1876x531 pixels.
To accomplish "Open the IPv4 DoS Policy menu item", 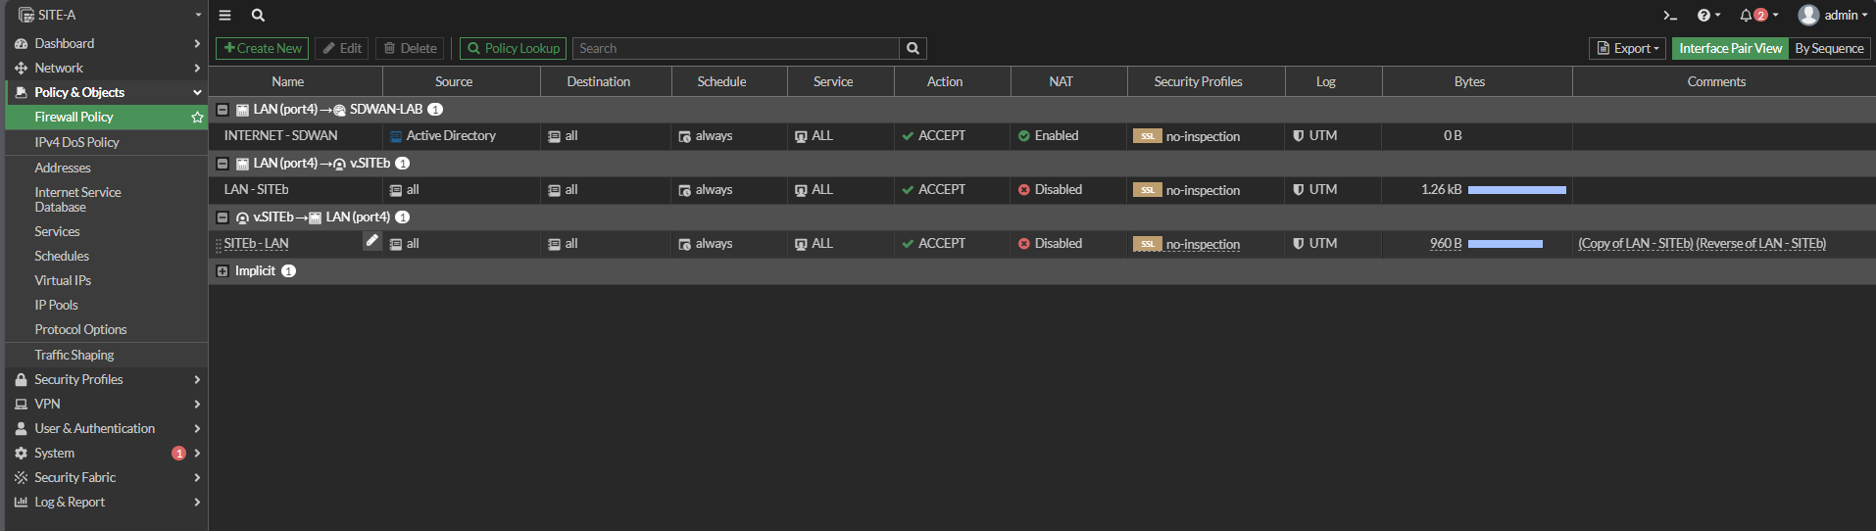I will (x=76, y=143).
